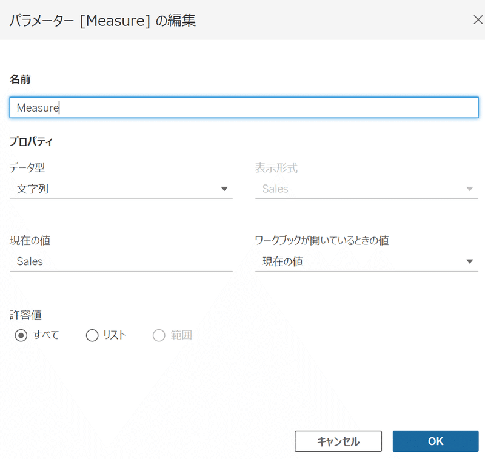Select the すべて radio button
The width and height of the screenshot is (485, 459).
21,335
